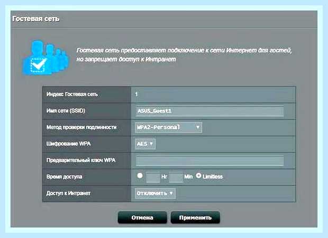Select the Limitless access radio button
Viewport: 328px width, 238px height.
198,176
